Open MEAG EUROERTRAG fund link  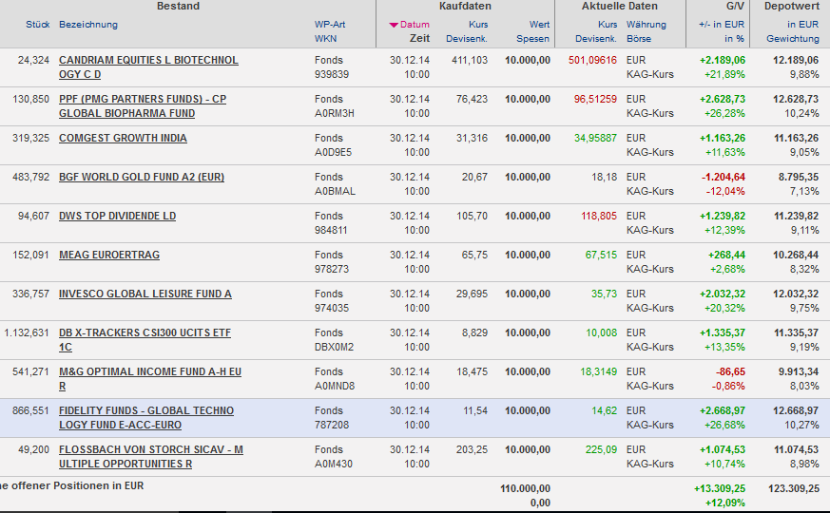pos(109,255)
